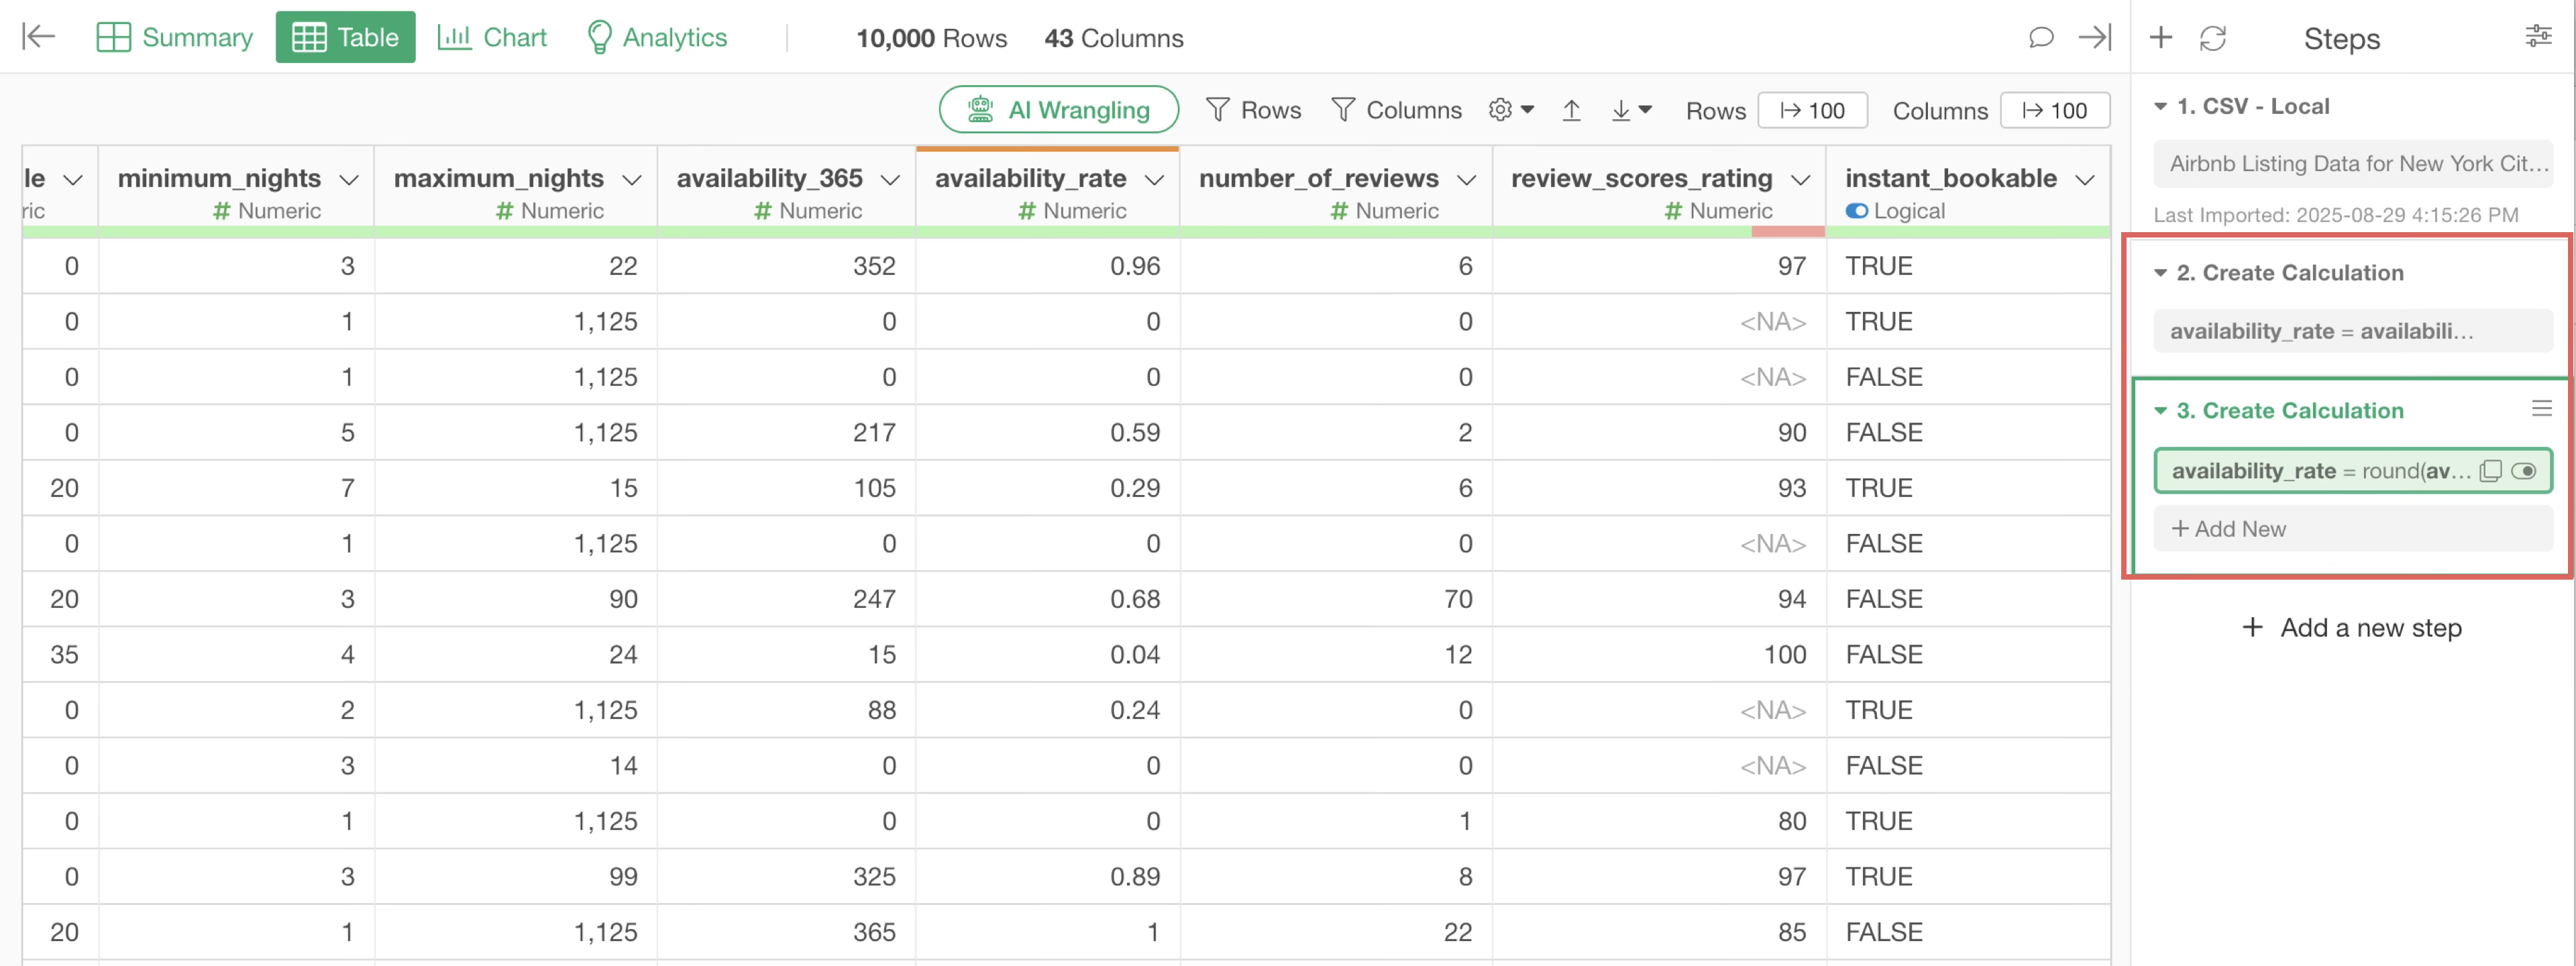This screenshot has width=2576, height=966.
Task: Collapse the 1. CSV - Local step
Action: tap(2160, 106)
